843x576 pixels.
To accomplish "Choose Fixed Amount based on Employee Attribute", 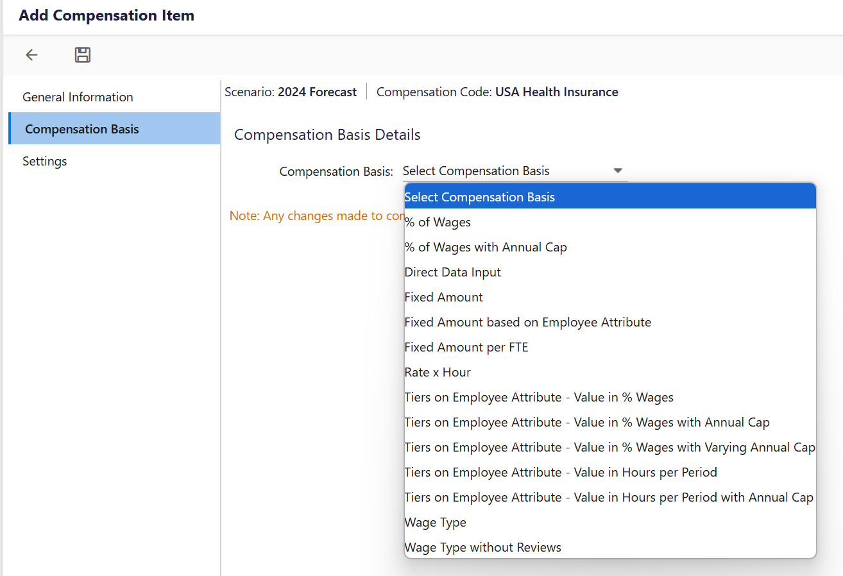I will pyautogui.click(x=527, y=322).
